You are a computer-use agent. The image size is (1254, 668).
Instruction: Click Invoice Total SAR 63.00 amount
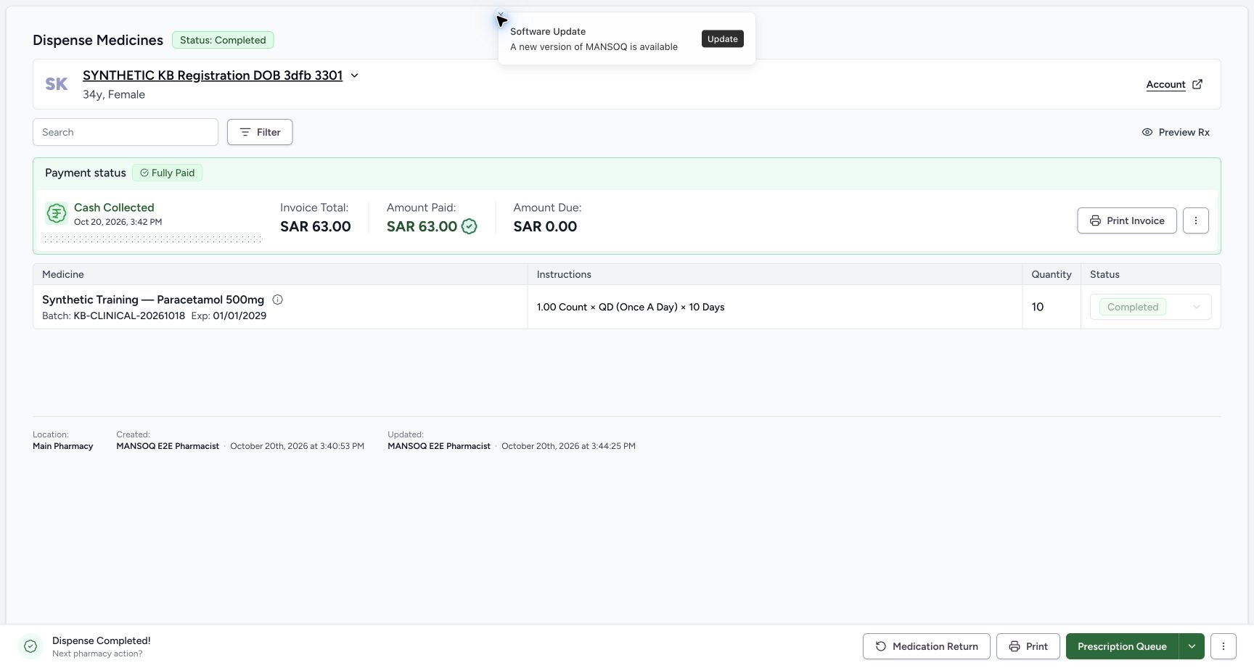(x=316, y=226)
